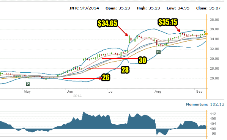
Task: Click the Jul label on the date axis
Action: coord(111,92)
